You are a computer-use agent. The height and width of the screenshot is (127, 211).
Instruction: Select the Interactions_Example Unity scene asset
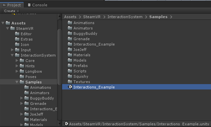(137, 87)
